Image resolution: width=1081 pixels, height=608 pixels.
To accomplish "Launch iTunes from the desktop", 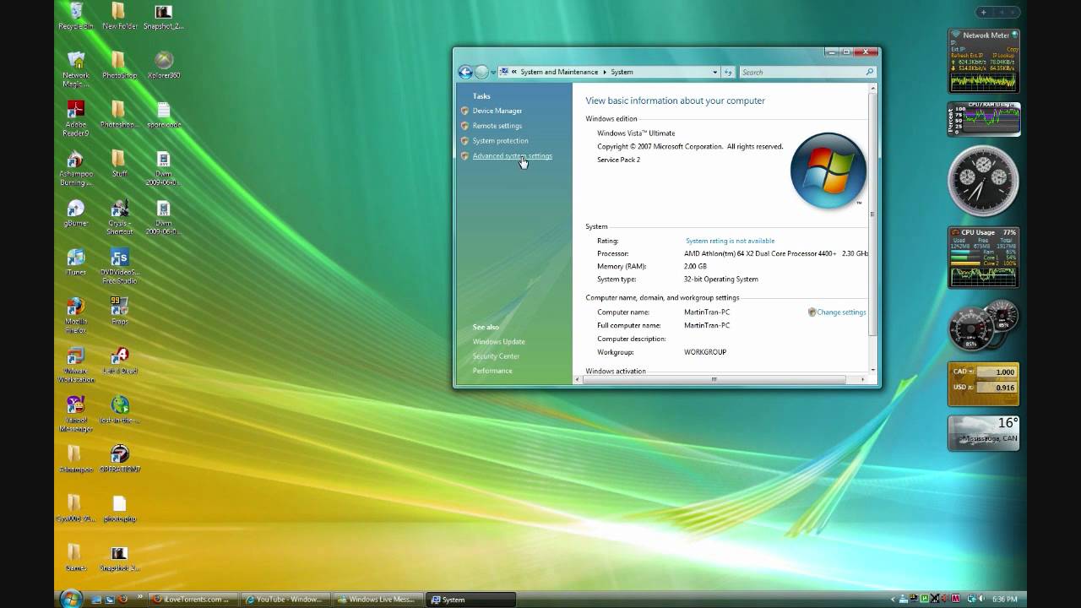I will 75,262.
